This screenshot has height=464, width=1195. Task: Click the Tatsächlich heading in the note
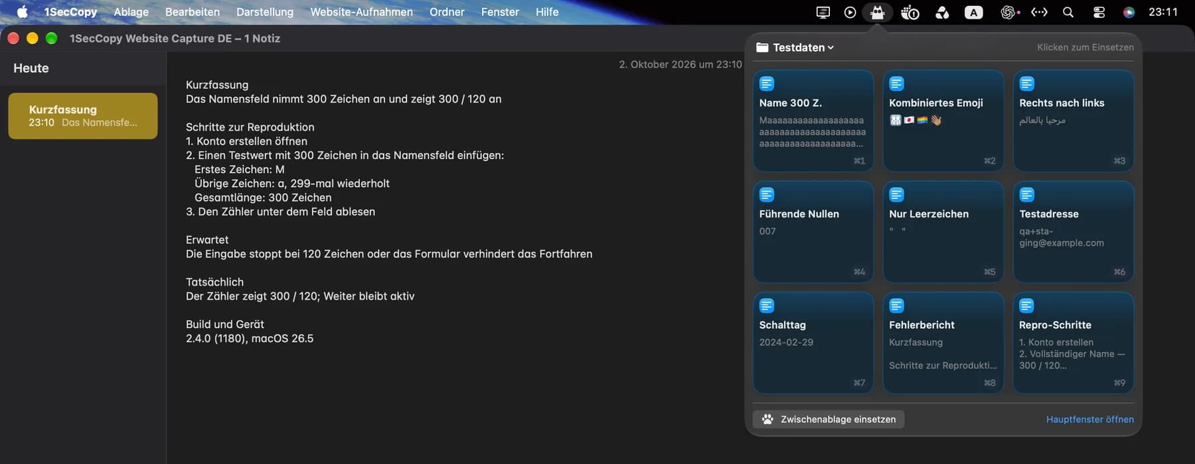point(214,282)
